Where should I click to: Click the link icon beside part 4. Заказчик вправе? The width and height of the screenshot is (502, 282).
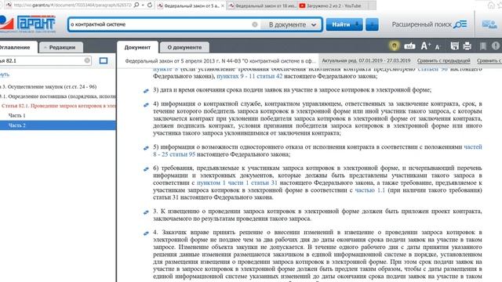click(146, 233)
